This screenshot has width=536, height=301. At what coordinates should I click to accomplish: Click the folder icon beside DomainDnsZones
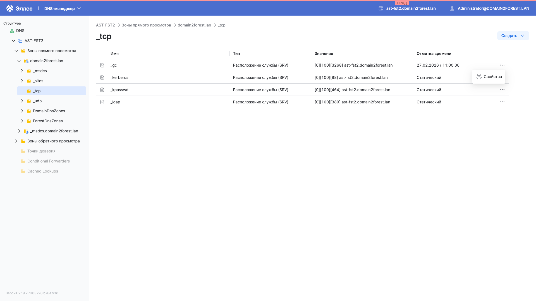tap(29, 111)
